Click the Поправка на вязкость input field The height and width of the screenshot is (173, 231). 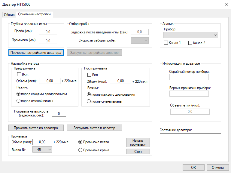[x=59, y=113]
